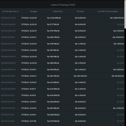Click the balance value Rp 645.598,26

(x=53, y=89)
